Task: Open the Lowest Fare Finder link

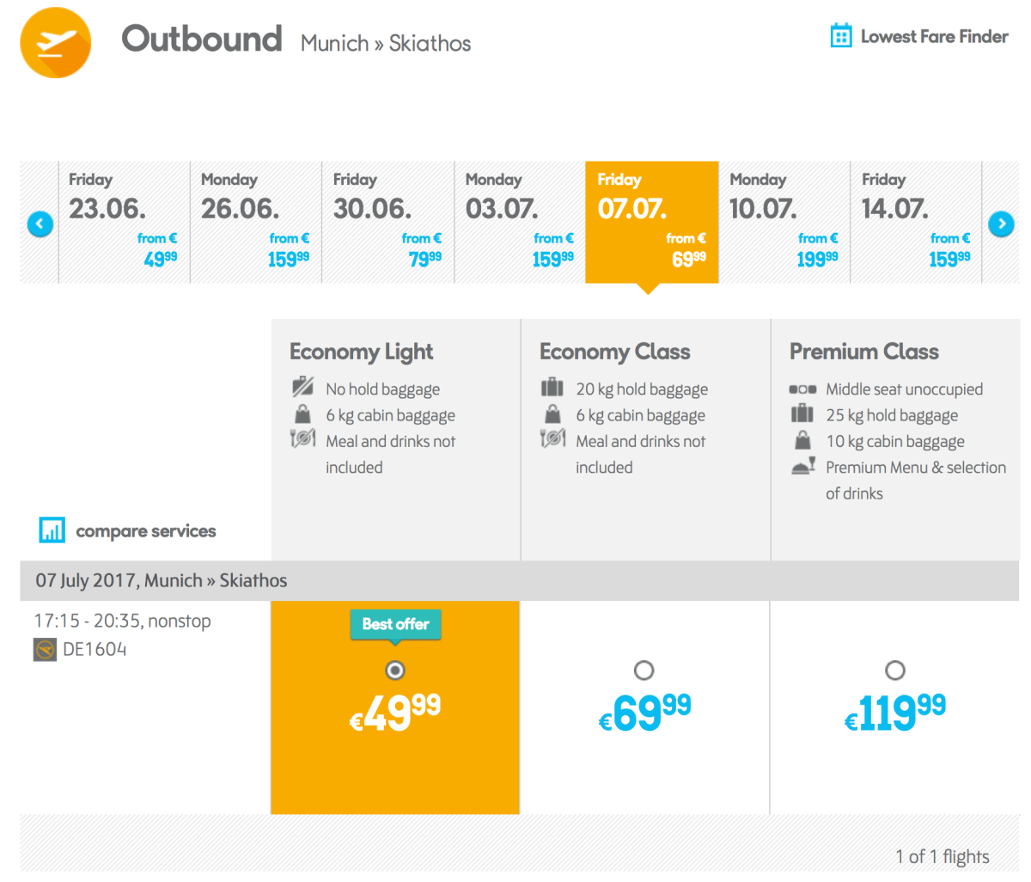Action: pyautogui.click(x=934, y=36)
